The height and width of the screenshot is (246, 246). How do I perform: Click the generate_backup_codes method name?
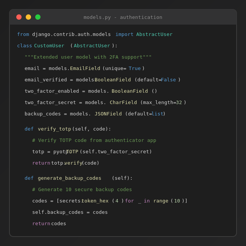click(70, 178)
